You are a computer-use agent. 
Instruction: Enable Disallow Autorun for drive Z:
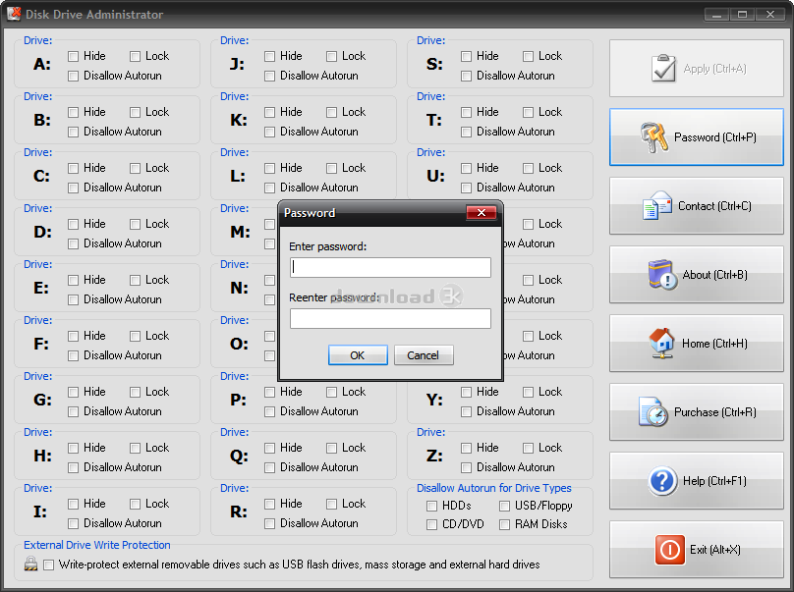467,467
